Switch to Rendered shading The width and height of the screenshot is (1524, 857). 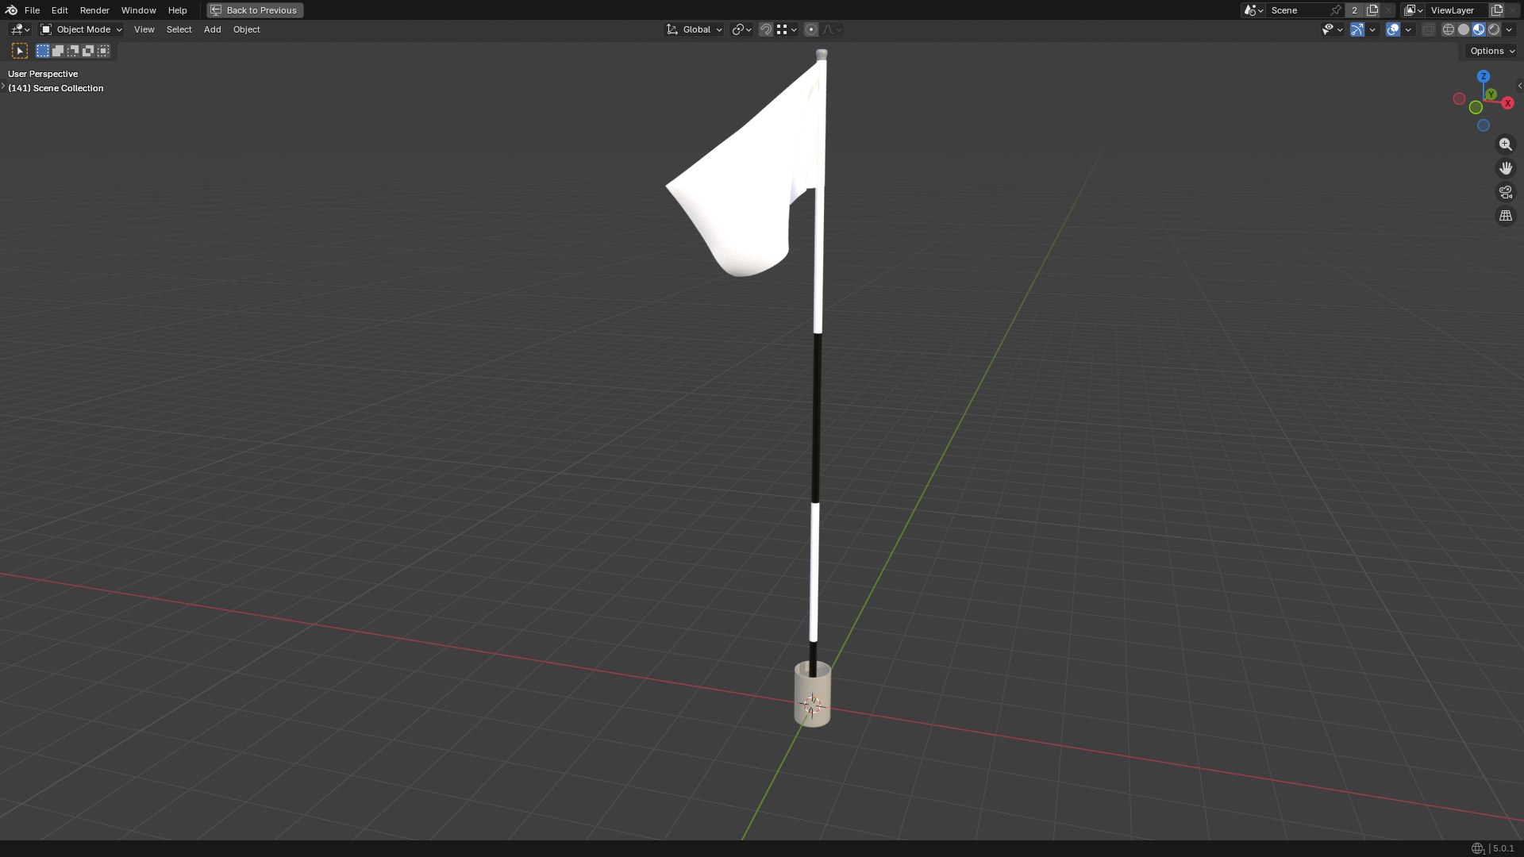pyautogui.click(x=1494, y=29)
